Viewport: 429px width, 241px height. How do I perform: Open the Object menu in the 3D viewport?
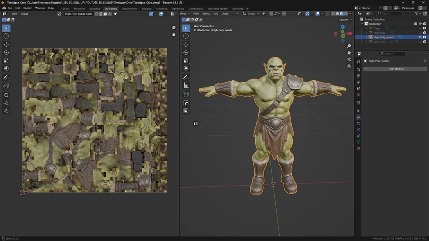point(225,14)
